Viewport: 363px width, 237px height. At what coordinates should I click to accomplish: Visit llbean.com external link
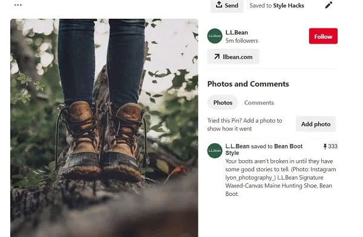pos(233,57)
